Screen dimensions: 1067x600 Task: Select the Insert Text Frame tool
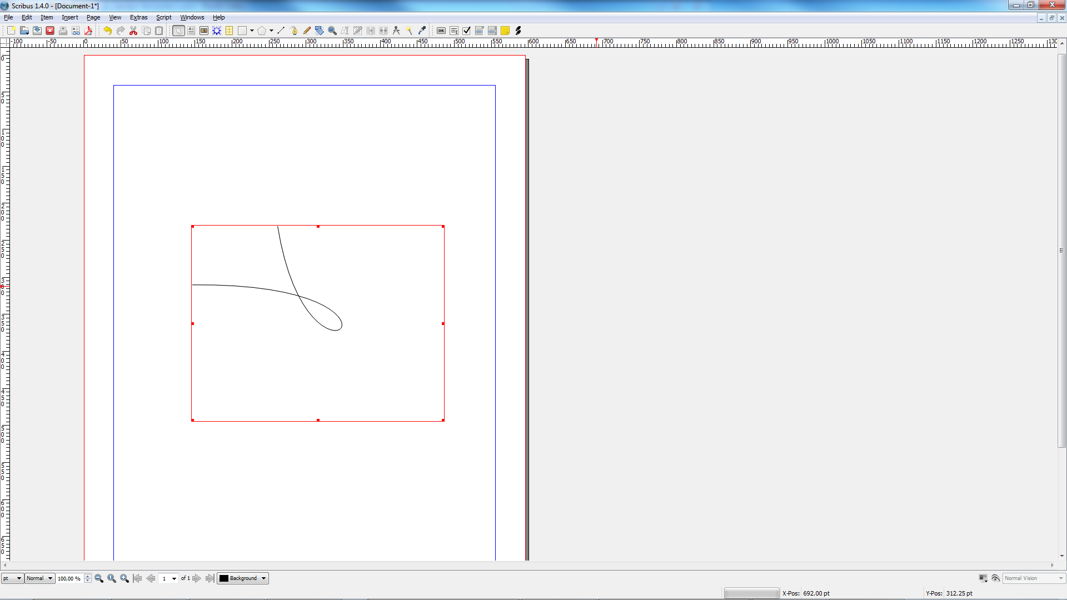[x=191, y=31]
